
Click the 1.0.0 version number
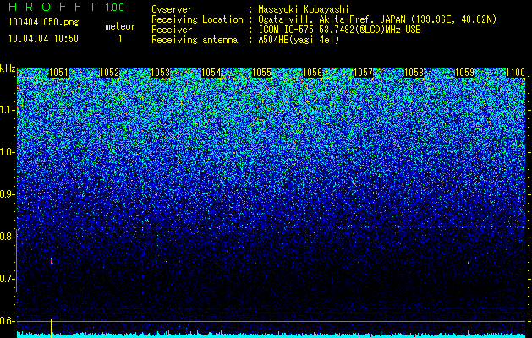pos(115,8)
